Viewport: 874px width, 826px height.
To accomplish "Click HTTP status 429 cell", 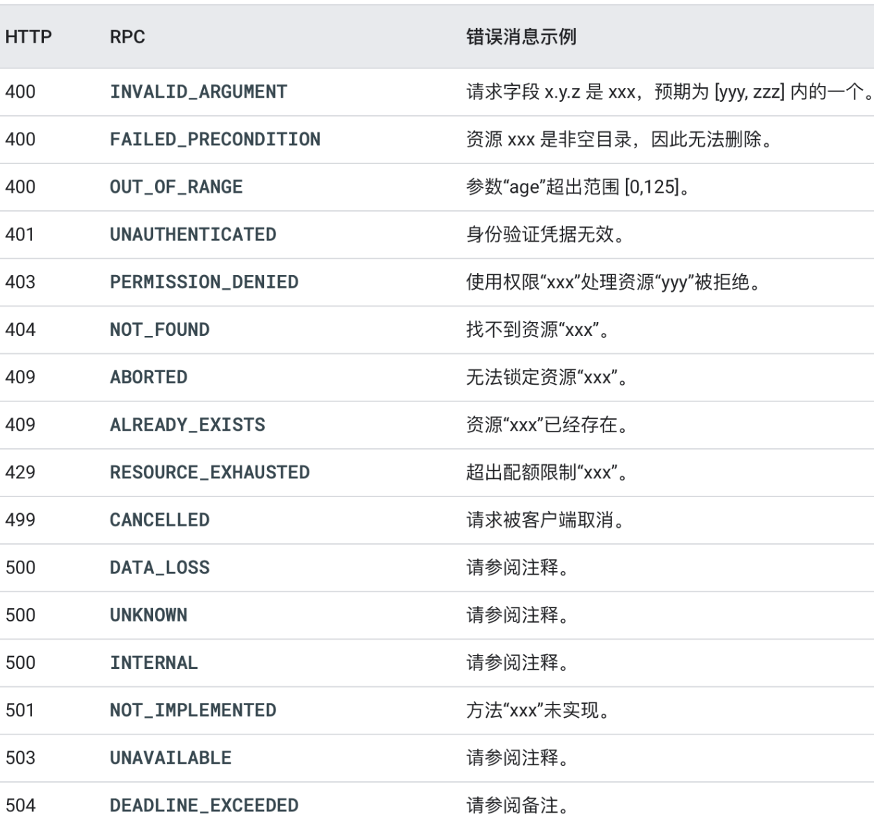I will 20,471.
